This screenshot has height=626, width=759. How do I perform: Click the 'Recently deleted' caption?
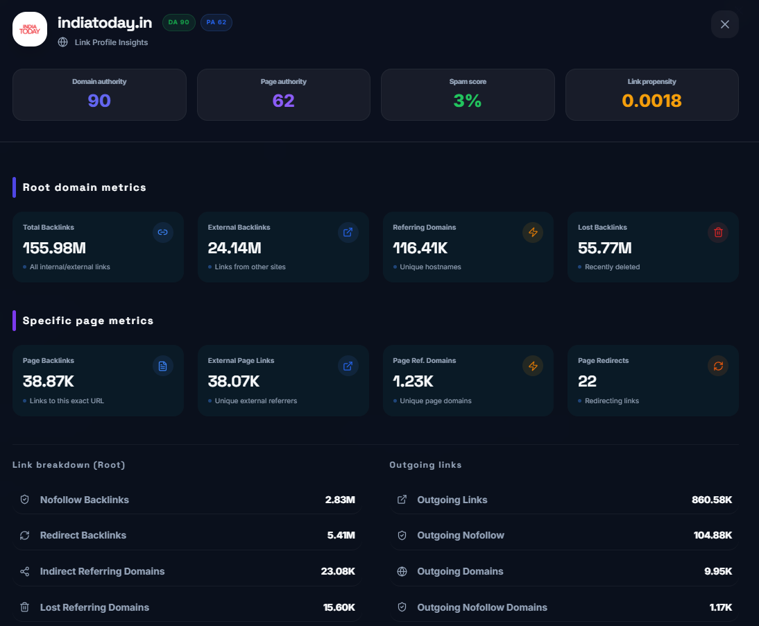pyautogui.click(x=612, y=267)
